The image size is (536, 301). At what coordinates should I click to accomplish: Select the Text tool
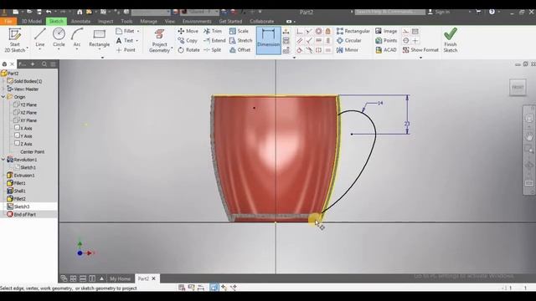tap(125, 41)
